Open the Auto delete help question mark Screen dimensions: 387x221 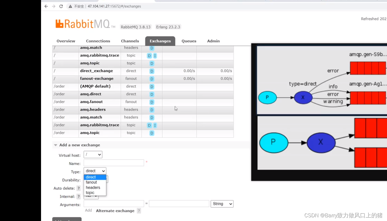tap(79, 188)
